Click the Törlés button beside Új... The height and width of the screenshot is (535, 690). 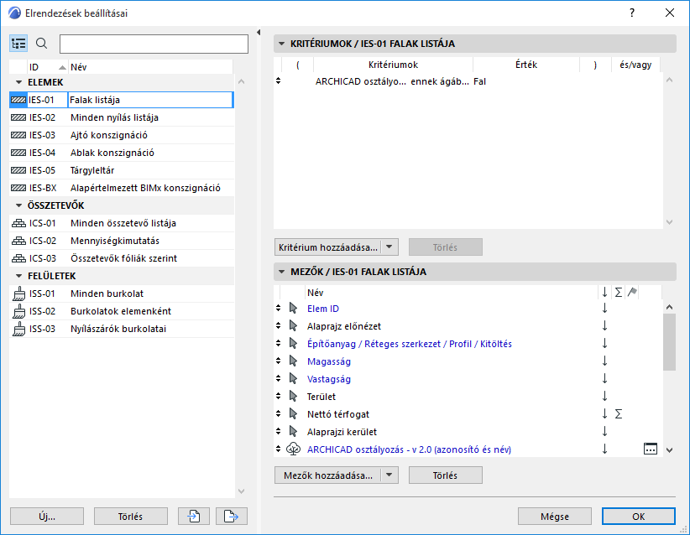(x=131, y=516)
